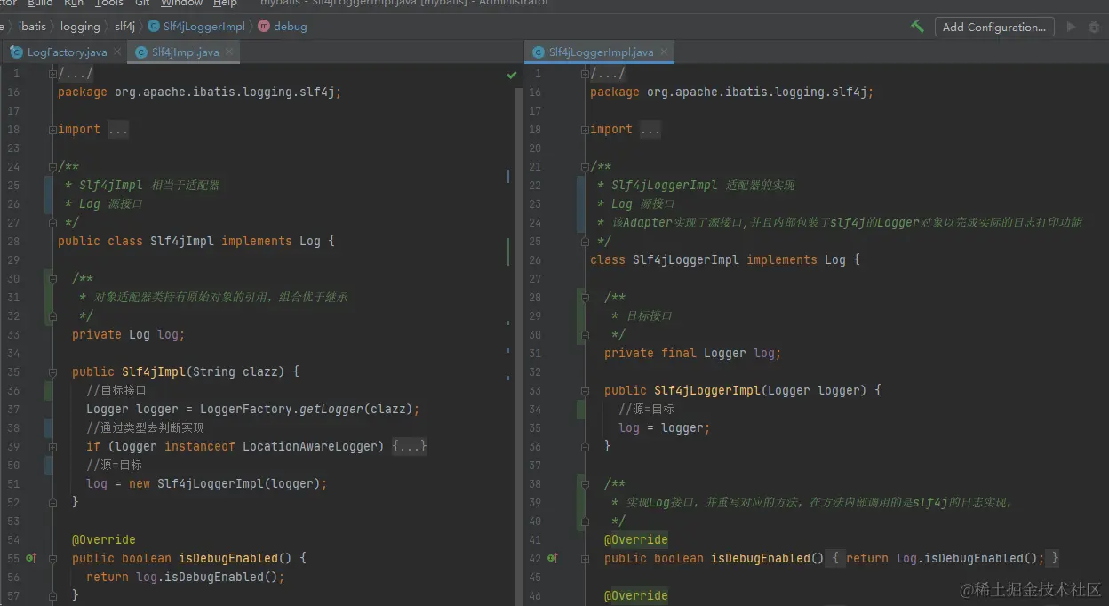Click the class icon on LogFactory.java tab
The width and height of the screenshot is (1109, 606).
pyautogui.click(x=16, y=52)
